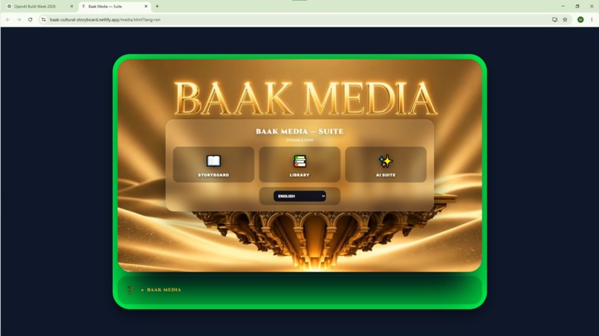Open the browser profile avatar

coord(580,19)
